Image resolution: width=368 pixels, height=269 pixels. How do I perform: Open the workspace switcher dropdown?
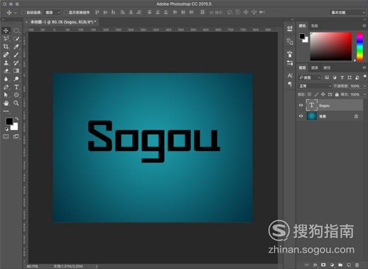348,12
